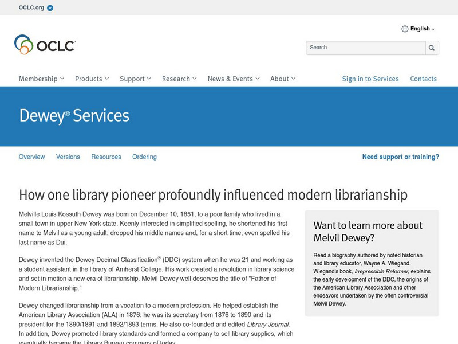
Task: Click the Dewey Services banner title
Action: pos(74,116)
